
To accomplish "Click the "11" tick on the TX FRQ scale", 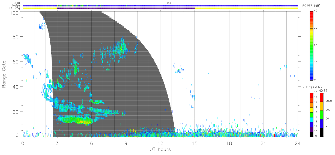I will pos(316,126).
